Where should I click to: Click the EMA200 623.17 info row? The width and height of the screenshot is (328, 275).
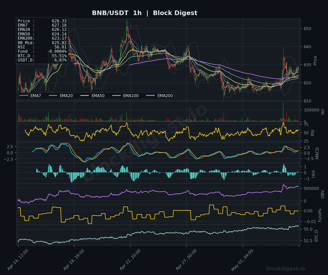[42, 38]
